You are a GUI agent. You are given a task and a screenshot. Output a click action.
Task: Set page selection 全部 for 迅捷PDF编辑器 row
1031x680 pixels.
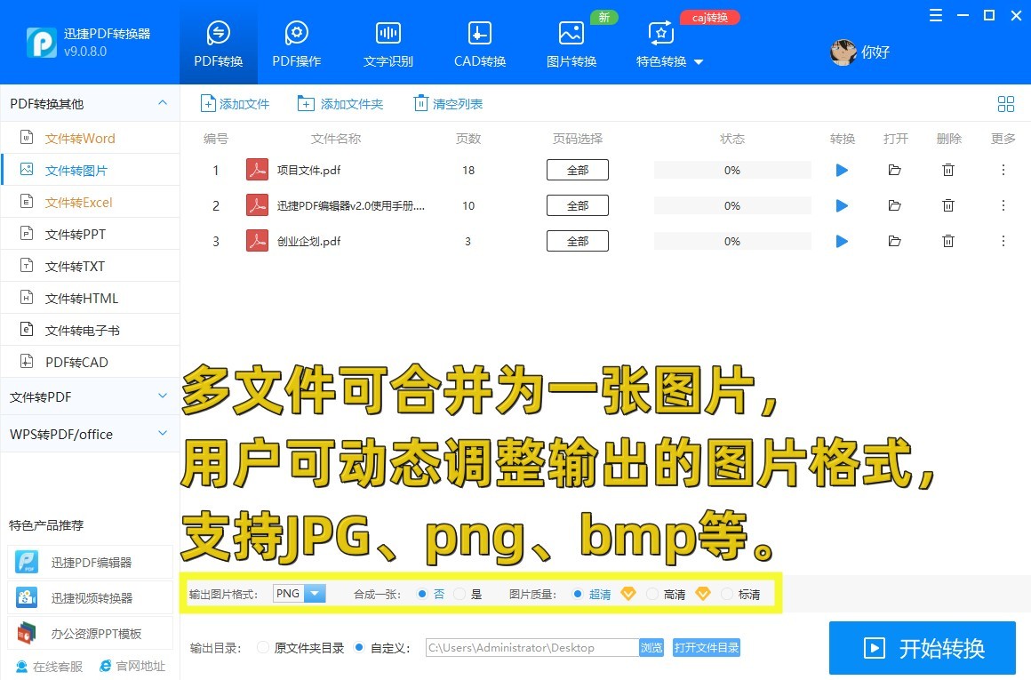click(578, 206)
